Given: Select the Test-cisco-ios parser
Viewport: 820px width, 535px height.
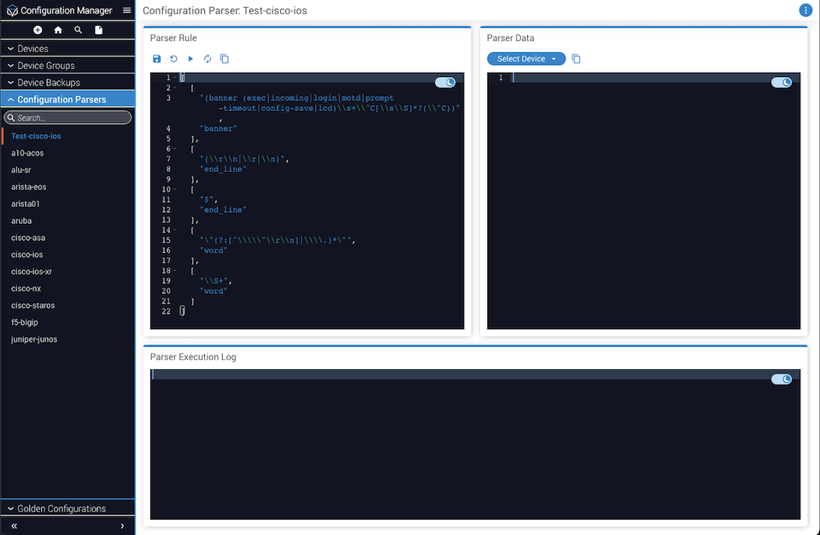Looking at the screenshot, I should click(x=36, y=136).
